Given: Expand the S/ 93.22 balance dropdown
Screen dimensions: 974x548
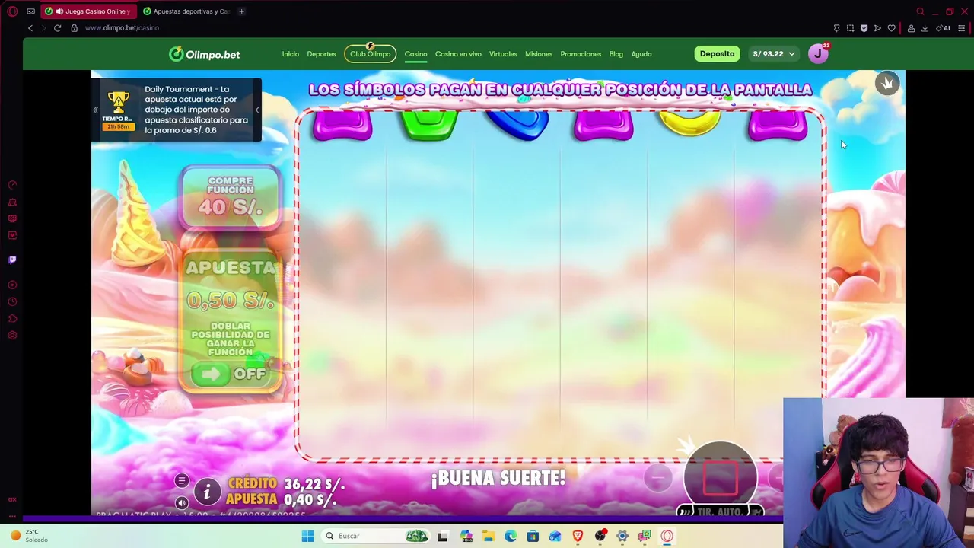Looking at the screenshot, I should click(x=774, y=54).
